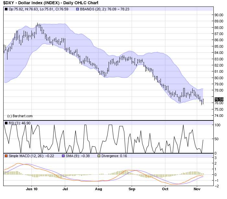This screenshot has width=227, height=199.
Task: Click the 88.00 price axis label
Action: click(x=219, y=28)
